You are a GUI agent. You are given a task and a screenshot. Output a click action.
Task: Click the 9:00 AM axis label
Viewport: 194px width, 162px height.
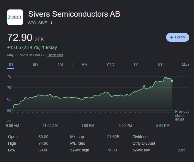13,126
